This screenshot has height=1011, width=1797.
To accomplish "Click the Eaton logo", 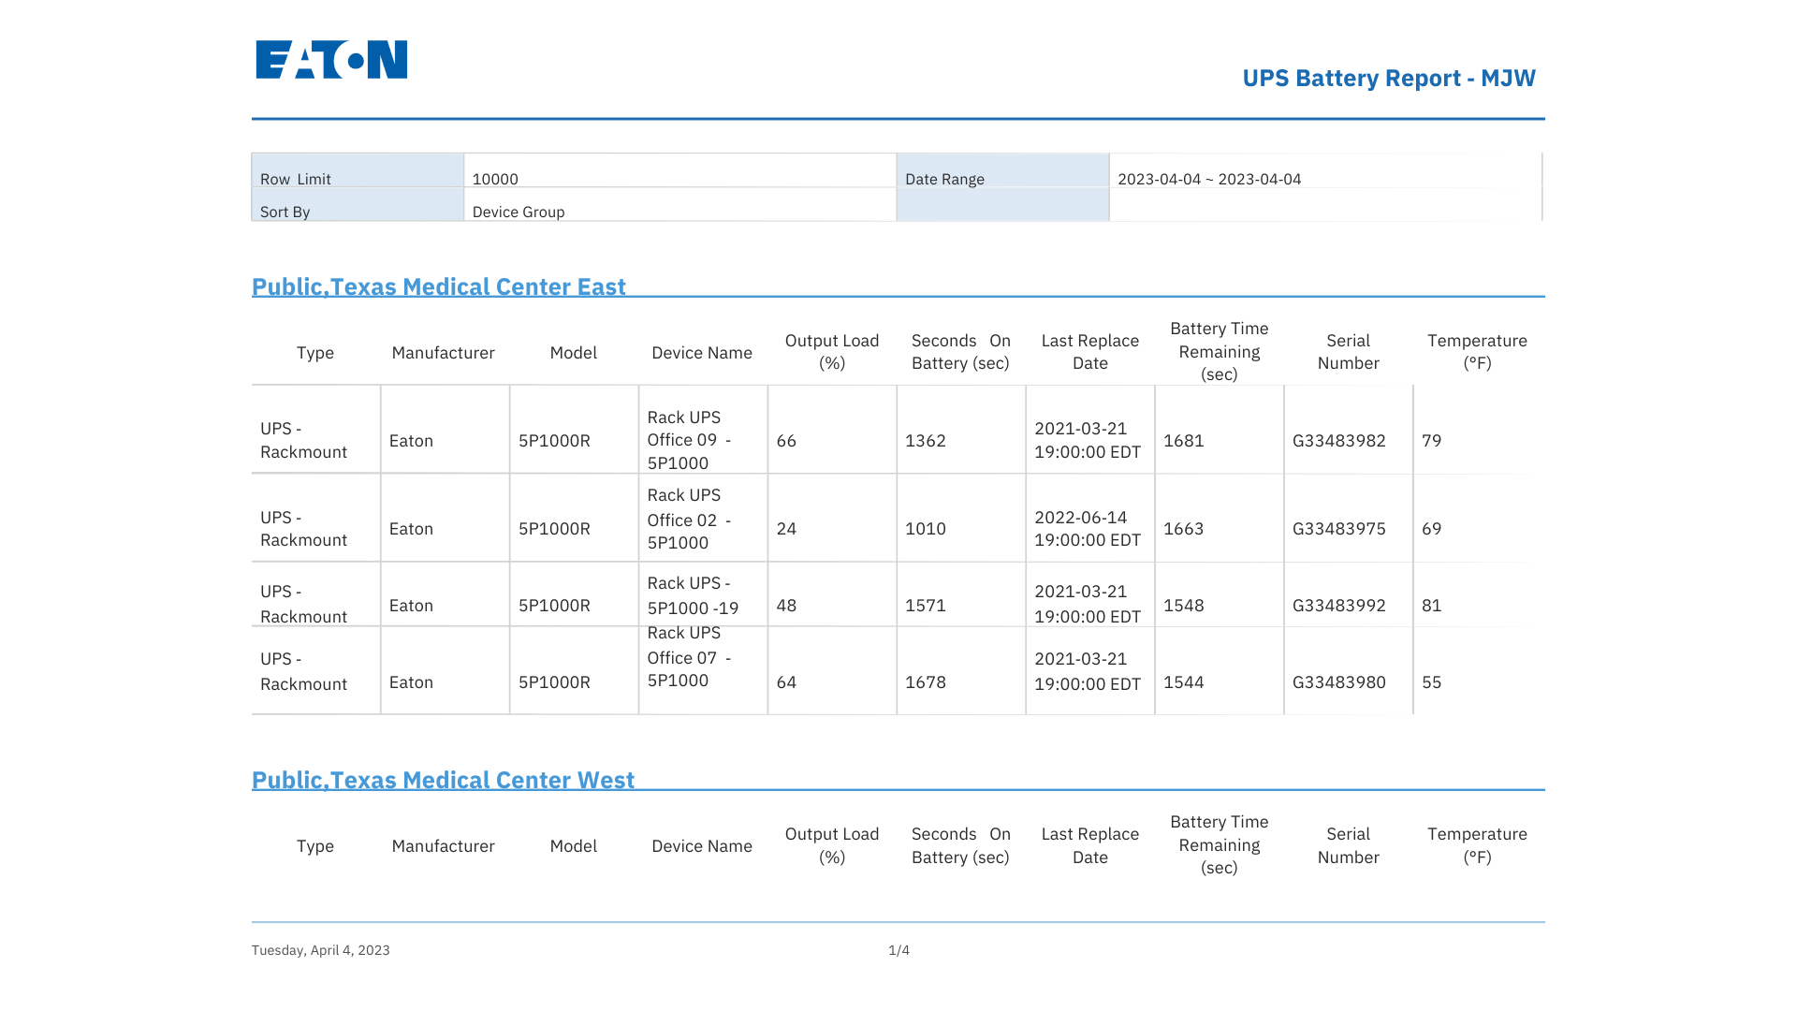I will pyautogui.click(x=331, y=60).
